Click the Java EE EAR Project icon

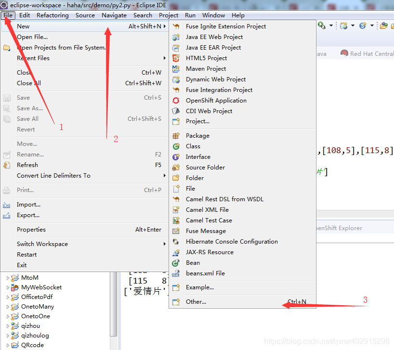point(176,48)
